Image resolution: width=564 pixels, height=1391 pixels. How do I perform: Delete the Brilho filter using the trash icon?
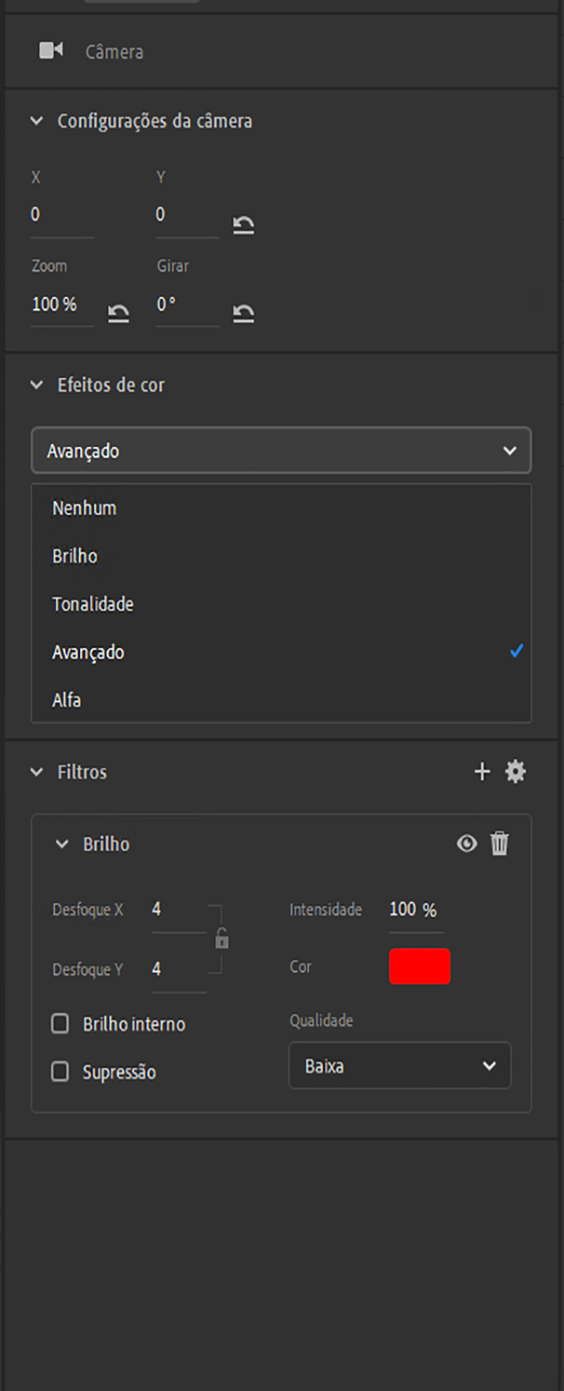(x=500, y=844)
